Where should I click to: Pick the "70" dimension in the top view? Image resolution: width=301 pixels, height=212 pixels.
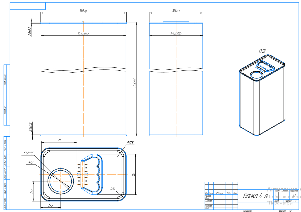tap(59, 140)
